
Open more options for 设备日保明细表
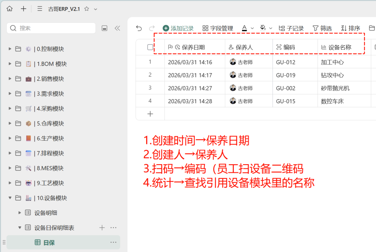tap(113, 227)
